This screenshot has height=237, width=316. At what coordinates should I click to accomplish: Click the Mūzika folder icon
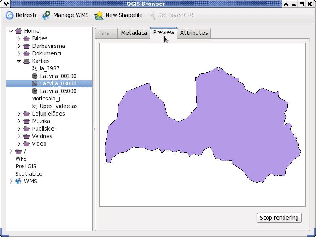[26, 121]
